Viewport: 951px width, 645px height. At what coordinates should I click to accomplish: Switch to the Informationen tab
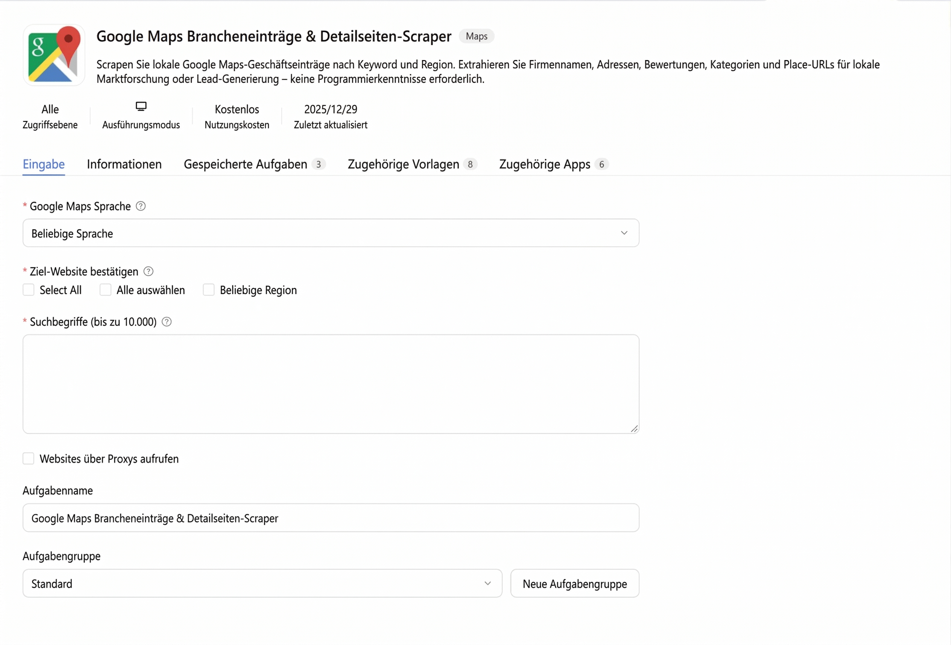pyautogui.click(x=124, y=164)
